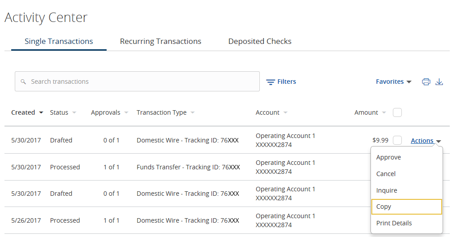
Task: Choose Copy from Actions menu
Action: tap(407, 207)
